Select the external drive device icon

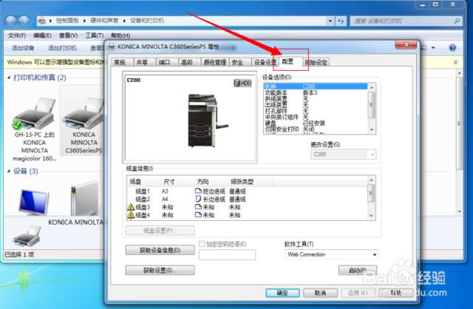coord(84,197)
